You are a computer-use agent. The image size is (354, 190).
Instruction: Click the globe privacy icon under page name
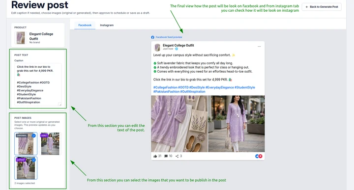coord(177,49)
